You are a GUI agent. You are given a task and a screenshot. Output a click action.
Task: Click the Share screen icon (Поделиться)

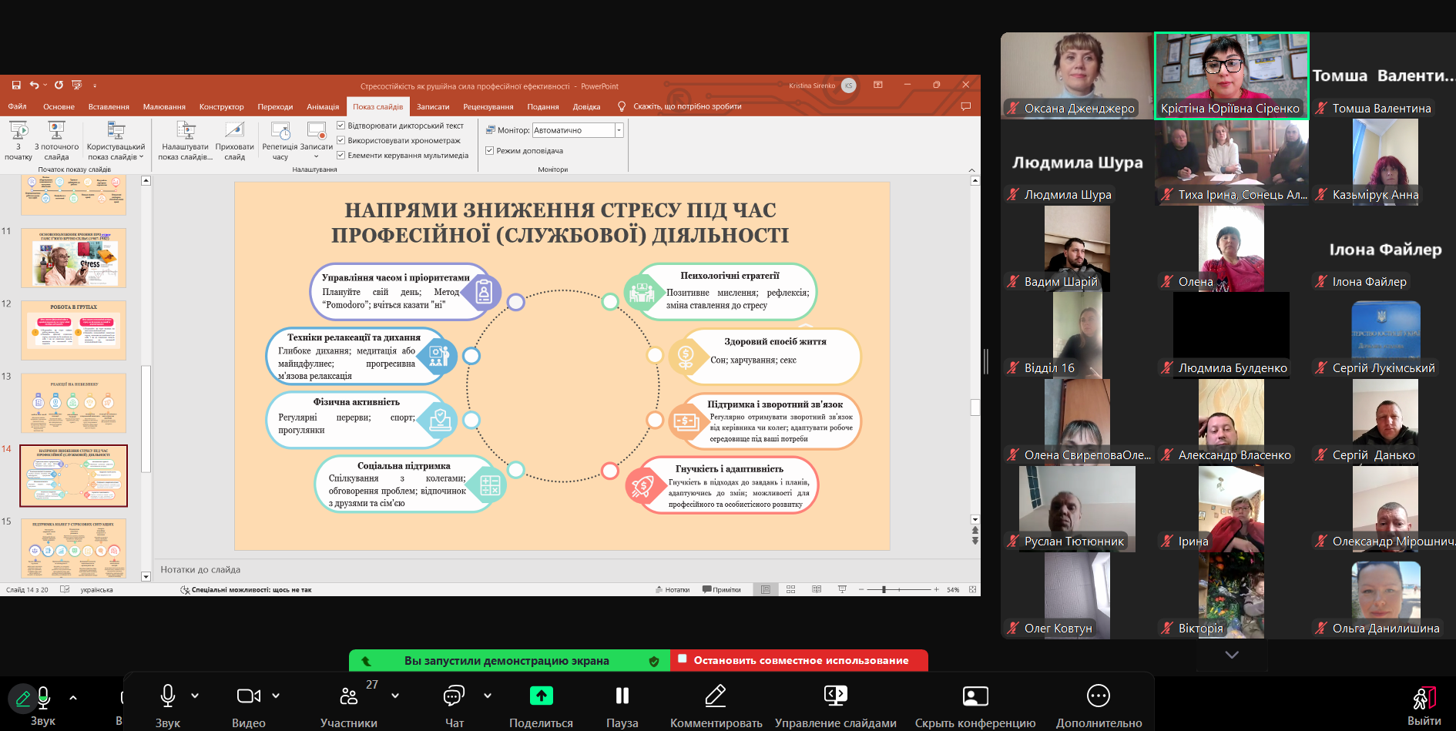pyautogui.click(x=541, y=696)
